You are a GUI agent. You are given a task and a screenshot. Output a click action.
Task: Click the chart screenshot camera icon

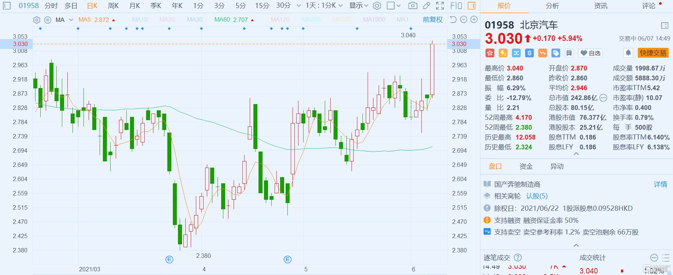coord(413,6)
